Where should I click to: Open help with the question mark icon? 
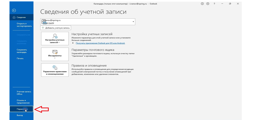click(x=214, y=4)
